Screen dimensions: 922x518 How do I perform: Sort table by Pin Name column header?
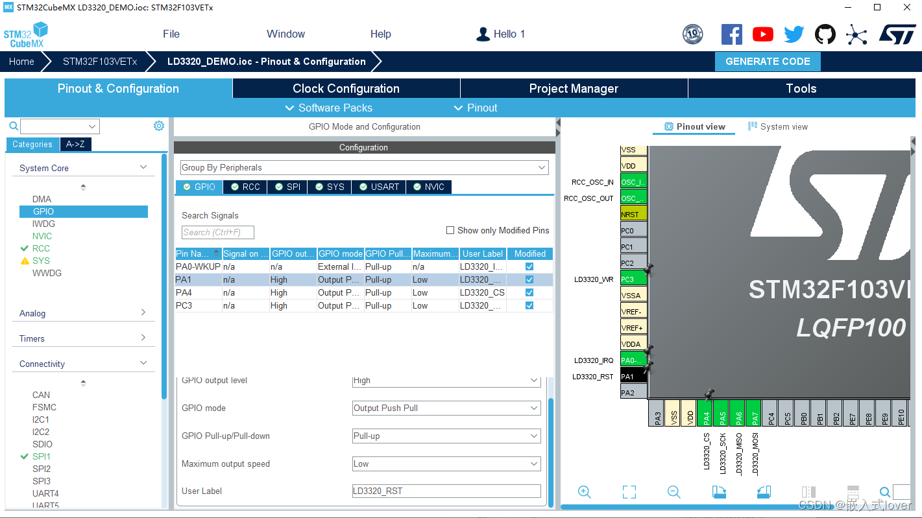(198, 253)
